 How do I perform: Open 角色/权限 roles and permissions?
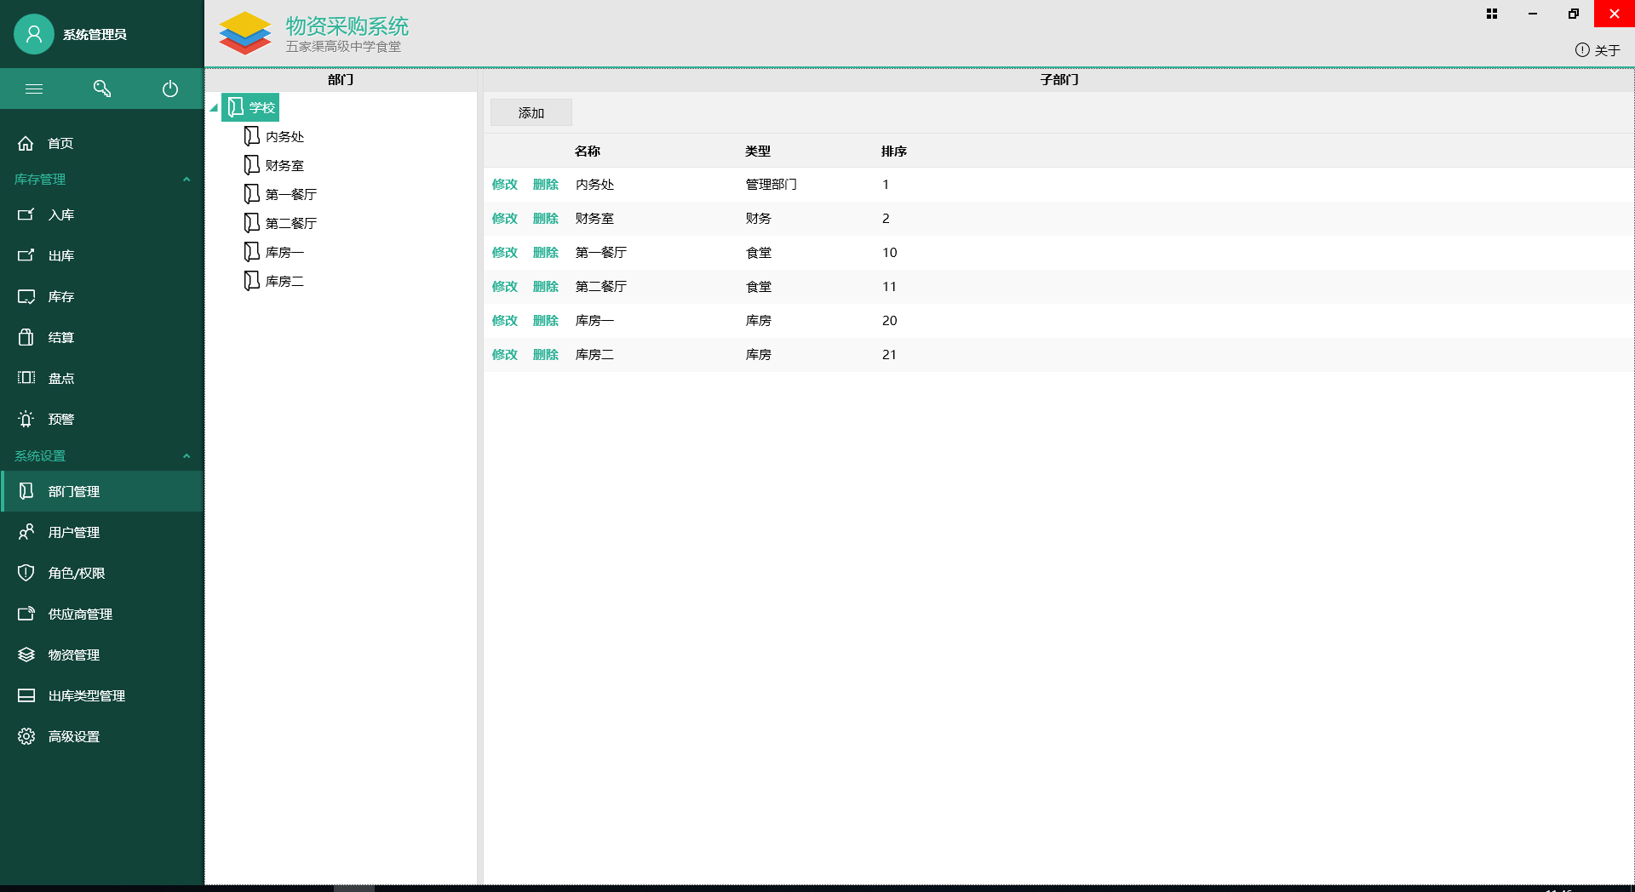tap(76, 573)
